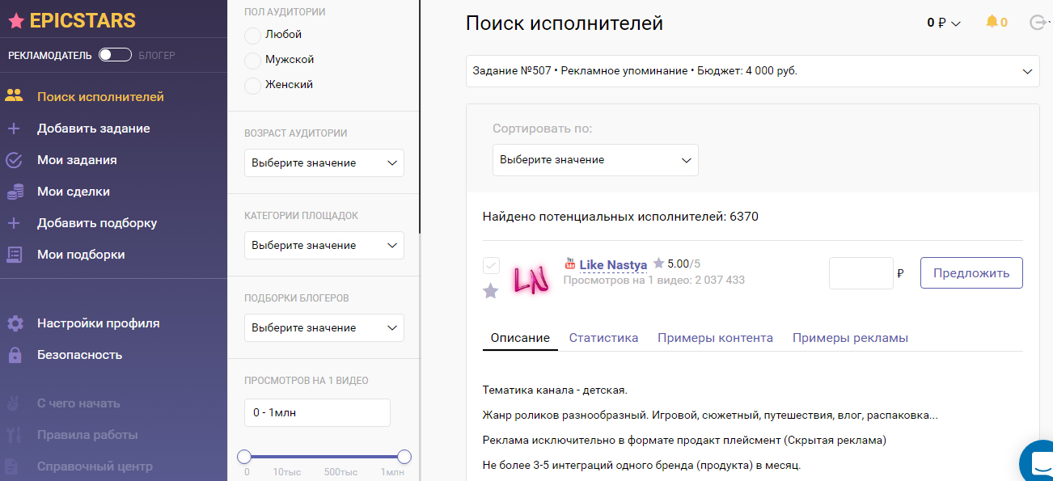
Task: Click the lock icon beside Безопасность
Action: [15, 354]
